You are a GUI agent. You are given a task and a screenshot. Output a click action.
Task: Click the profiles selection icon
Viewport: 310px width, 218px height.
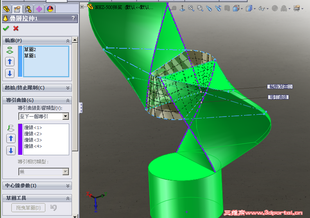coord(10,50)
